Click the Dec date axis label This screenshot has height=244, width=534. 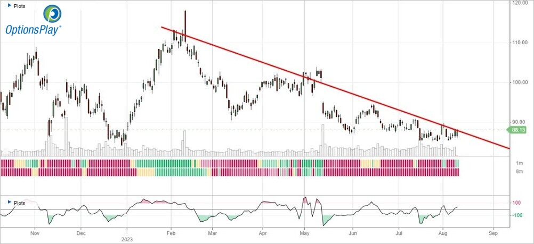coord(81,233)
